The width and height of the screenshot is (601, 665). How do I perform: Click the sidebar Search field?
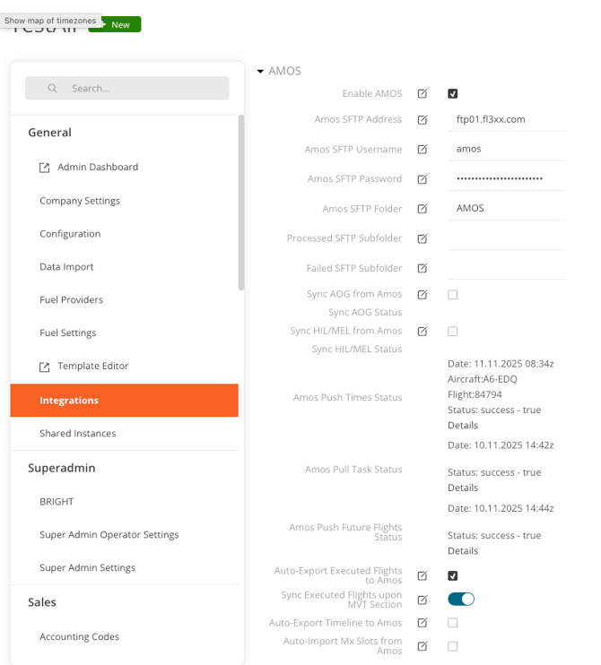[x=127, y=88]
